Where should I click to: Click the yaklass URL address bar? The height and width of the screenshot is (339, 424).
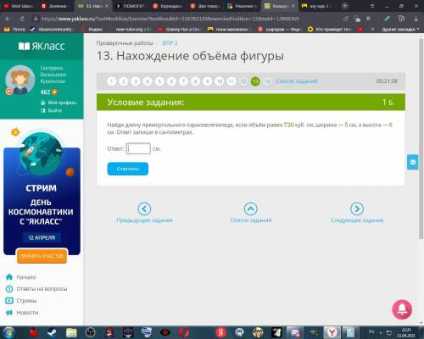pyautogui.click(x=170, y=19)
